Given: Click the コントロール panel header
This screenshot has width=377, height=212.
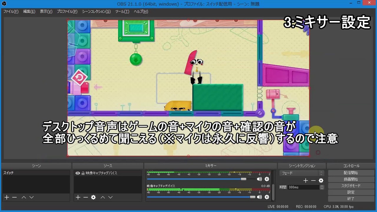Looking at the screenshot, I should point(351,166).
